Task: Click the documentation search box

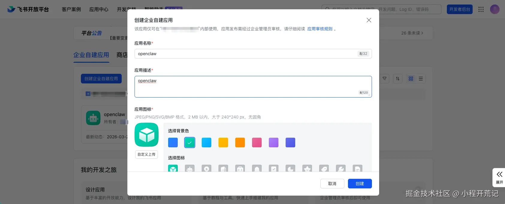Action: pos(381,9)
